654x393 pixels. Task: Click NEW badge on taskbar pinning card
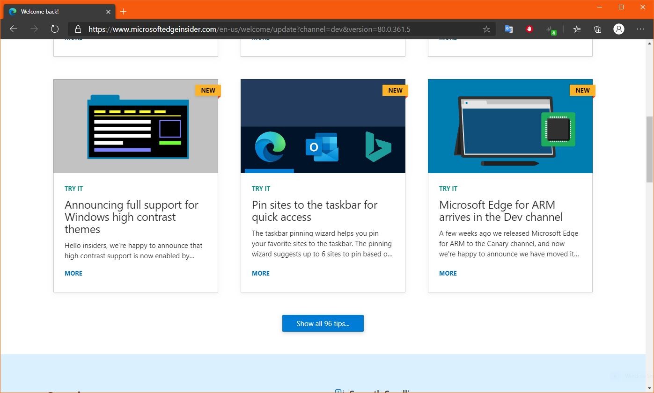click(x=395, y=90)
